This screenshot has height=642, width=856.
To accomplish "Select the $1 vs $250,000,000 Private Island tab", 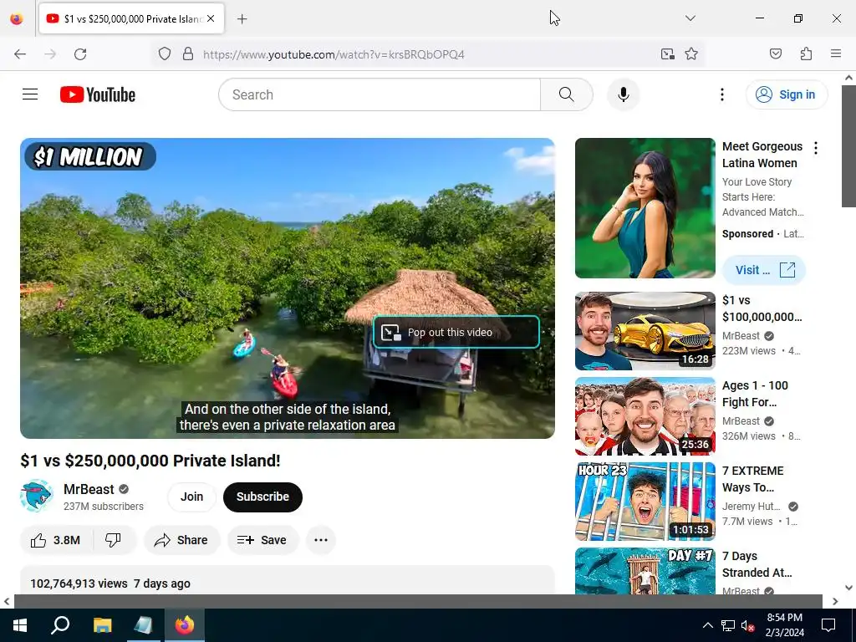I will [x=131, y=18].
